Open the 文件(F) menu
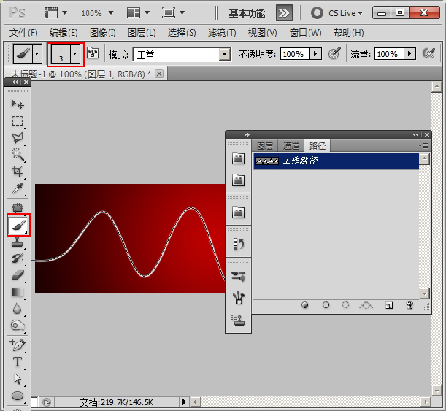446x411 pixels. click(23, 33)
